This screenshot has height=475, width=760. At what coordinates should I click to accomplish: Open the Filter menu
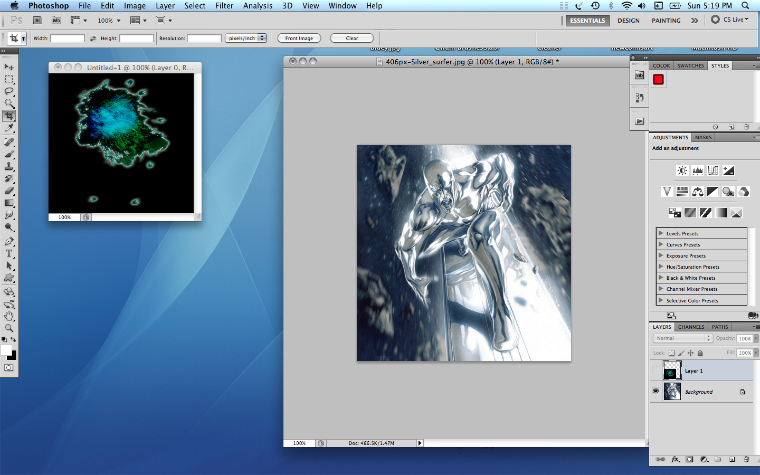[224, 6]
